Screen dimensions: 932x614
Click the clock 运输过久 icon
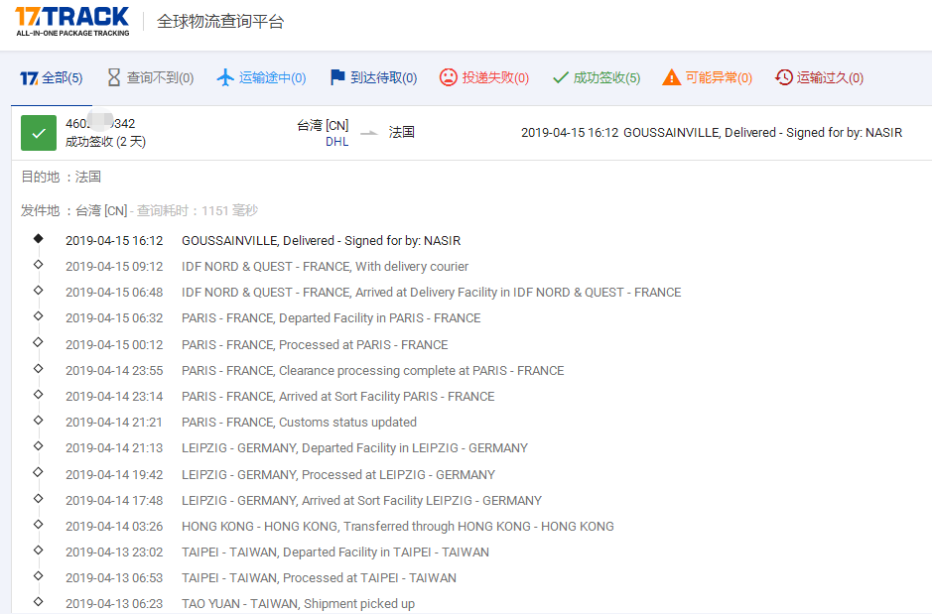784,77
